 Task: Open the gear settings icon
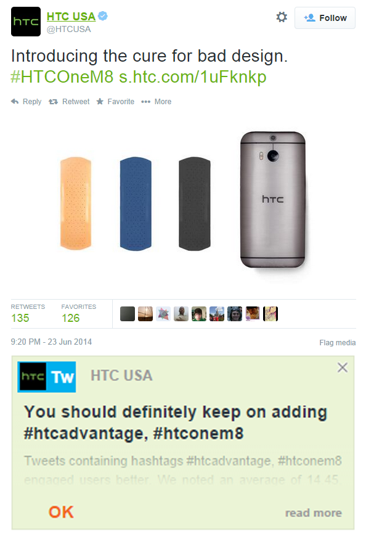coord(282,17)
